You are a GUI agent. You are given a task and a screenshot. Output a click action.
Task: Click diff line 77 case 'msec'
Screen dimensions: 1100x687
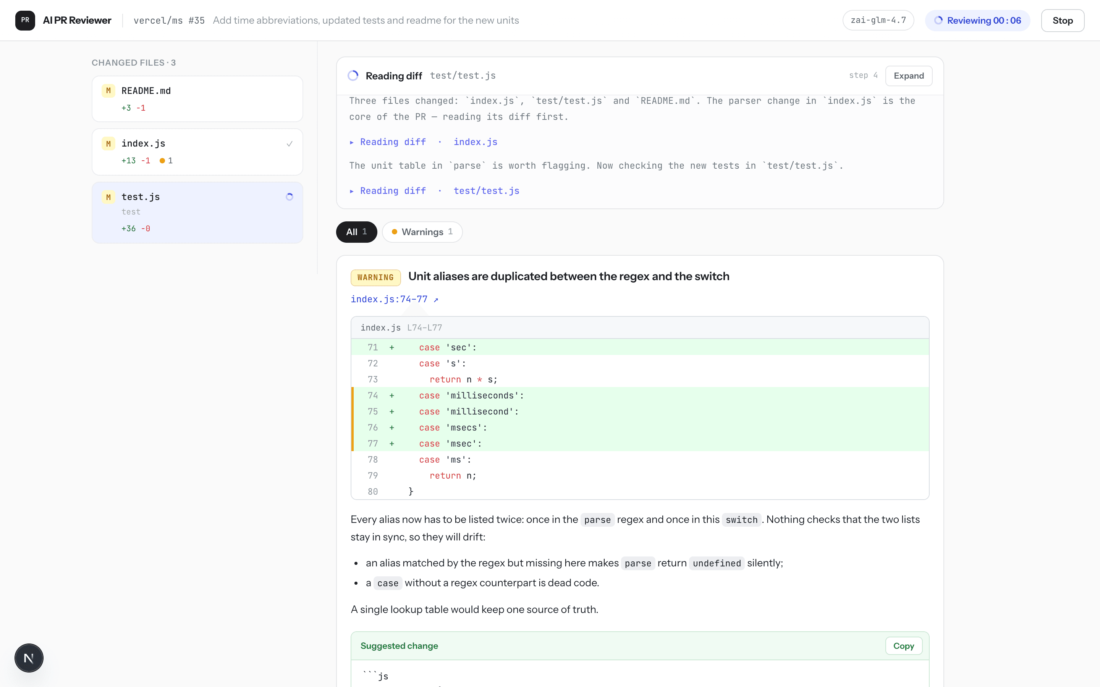(x=640, y=443)
